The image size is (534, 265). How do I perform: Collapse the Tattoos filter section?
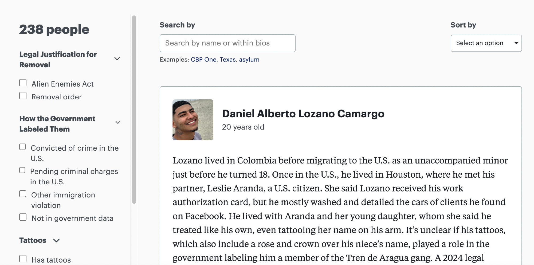click(x=56, y=240)
